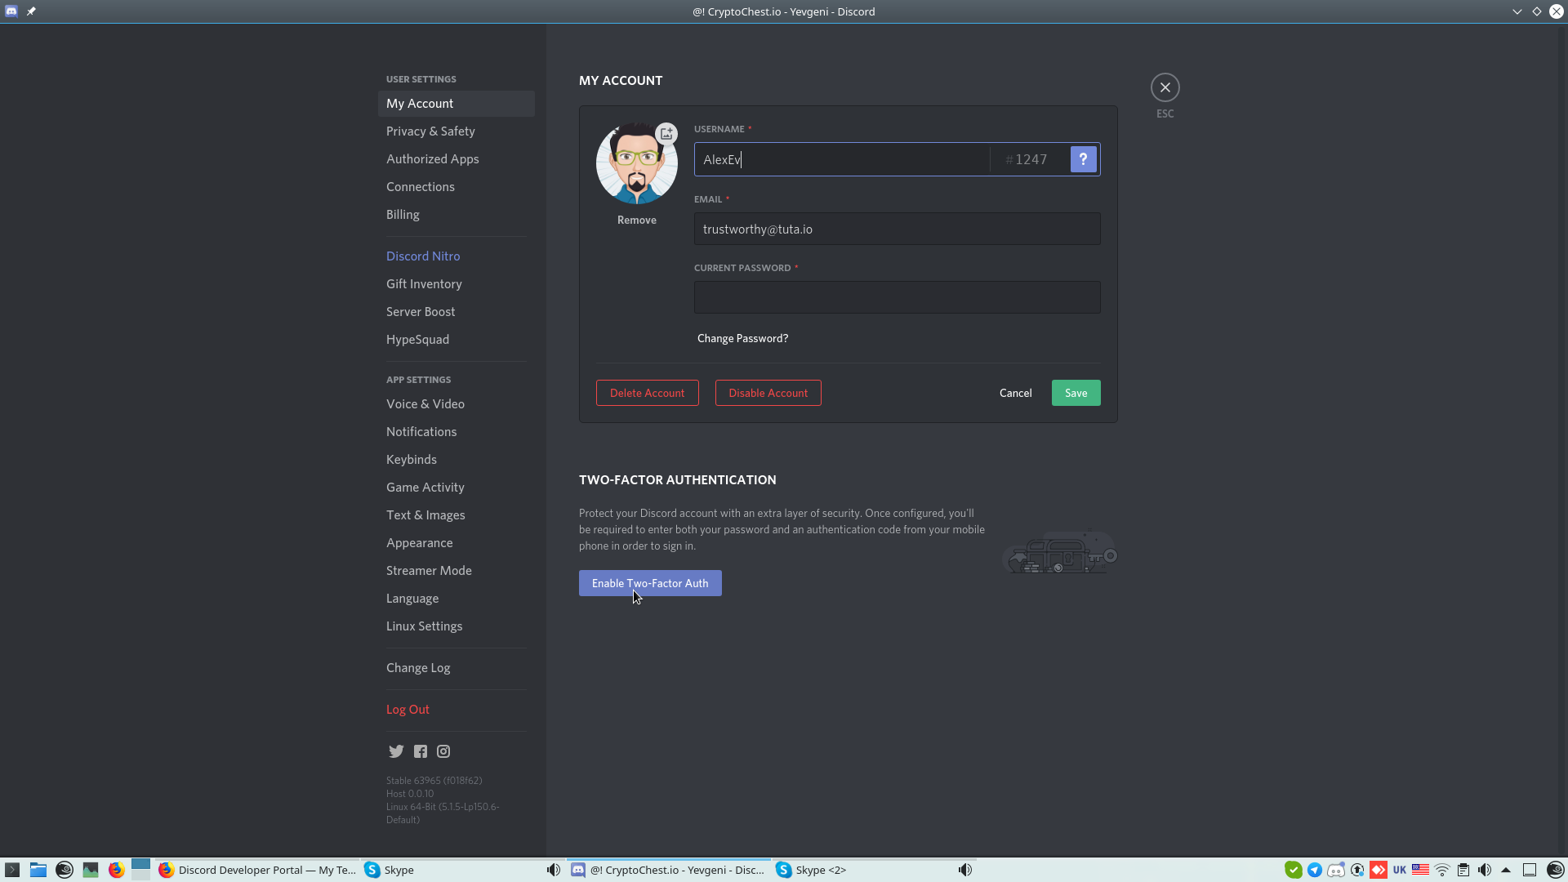Open Telegram tray icon
The image size is (1568, 882).
(1315, 870)
